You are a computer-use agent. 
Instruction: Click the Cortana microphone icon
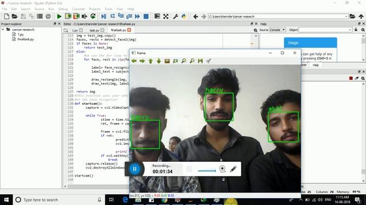100,200
